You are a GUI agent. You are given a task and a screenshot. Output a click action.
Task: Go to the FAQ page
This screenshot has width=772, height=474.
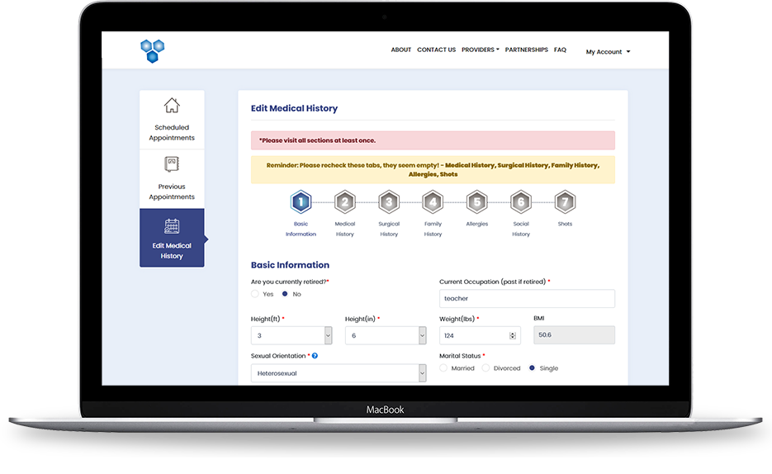tap(560, 50)
